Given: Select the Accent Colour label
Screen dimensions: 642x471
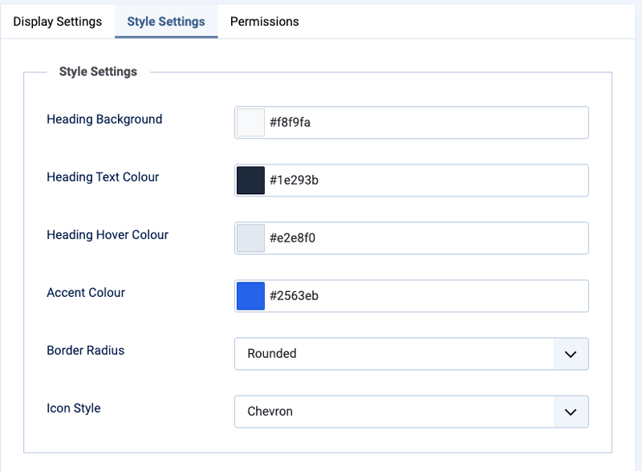Looking at the screenshot, I should pos(86,293).
